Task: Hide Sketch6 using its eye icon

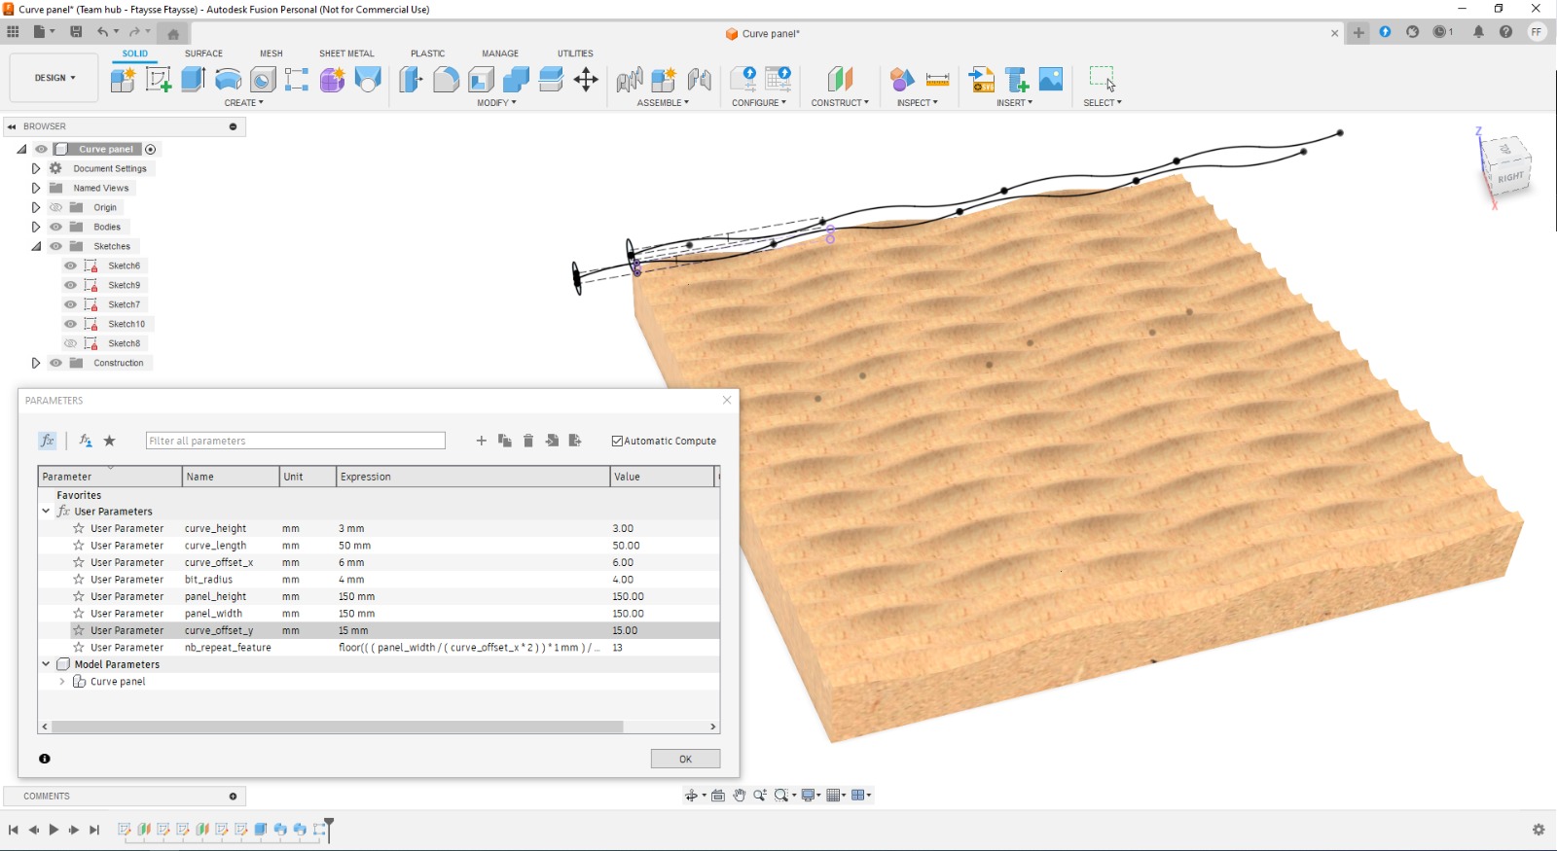Action: point(70,266)
